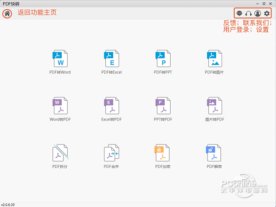Return to the home page via house icon
The width and height of the screenshot is (276, 207).
click(7, 13)
